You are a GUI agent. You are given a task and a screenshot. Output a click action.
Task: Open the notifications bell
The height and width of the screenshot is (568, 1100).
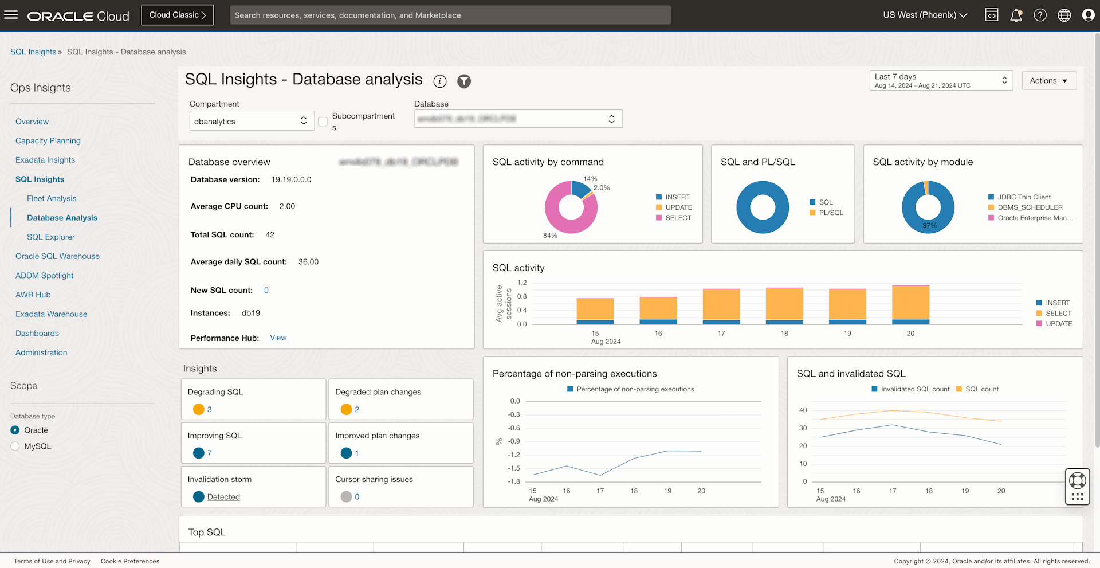coord(1016,15)
